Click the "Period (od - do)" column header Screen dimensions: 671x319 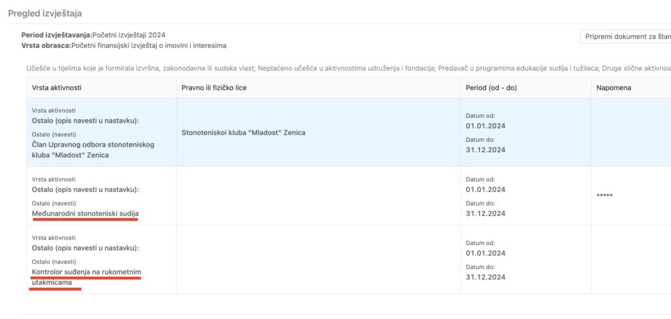click(x=491, y=88)
